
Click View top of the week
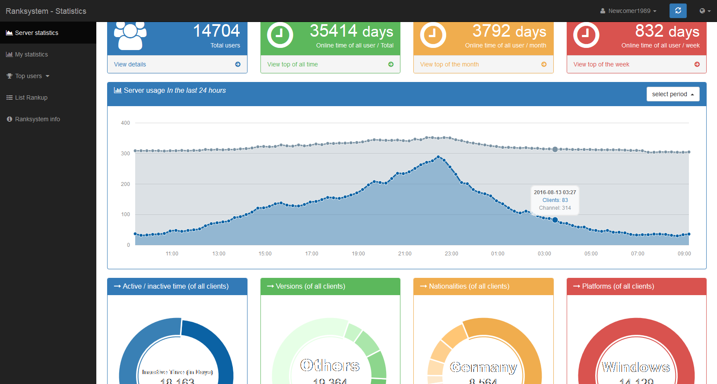601,64
